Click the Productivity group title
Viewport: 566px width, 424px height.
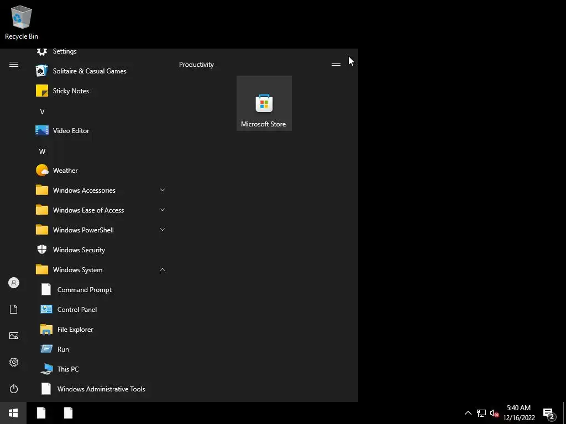point(196,65)
